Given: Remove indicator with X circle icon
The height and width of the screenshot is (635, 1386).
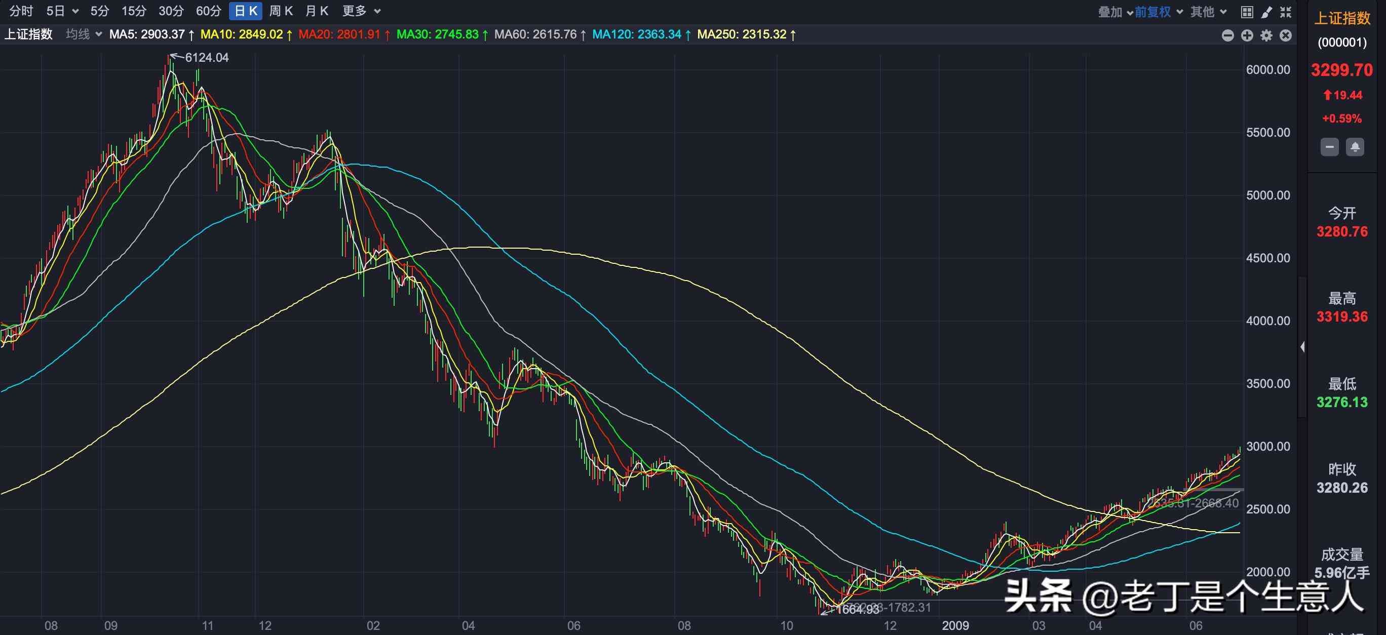Looking at the screenshot, I should click(x=1286, y=35).
